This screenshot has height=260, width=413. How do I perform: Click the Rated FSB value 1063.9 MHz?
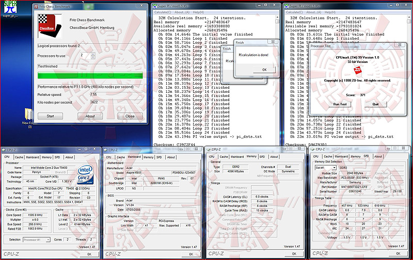pyautogui.click(x=35, y=229)
